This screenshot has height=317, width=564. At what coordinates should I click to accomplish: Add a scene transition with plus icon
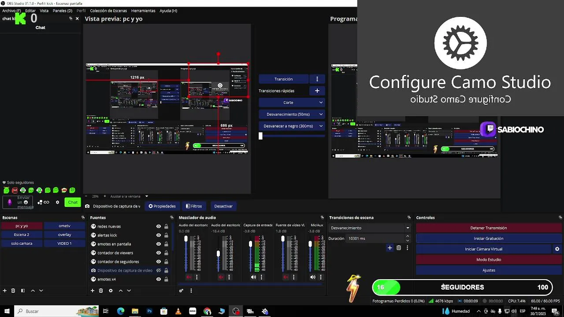tap(390, 248)
